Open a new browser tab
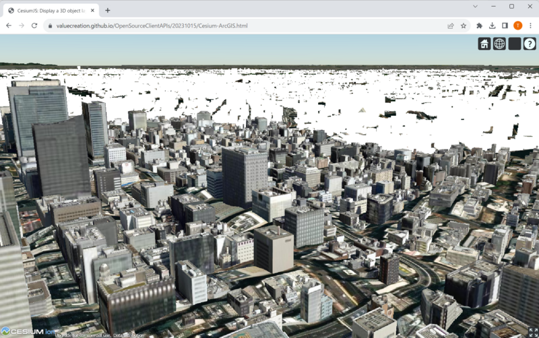 tap(108, 10)
